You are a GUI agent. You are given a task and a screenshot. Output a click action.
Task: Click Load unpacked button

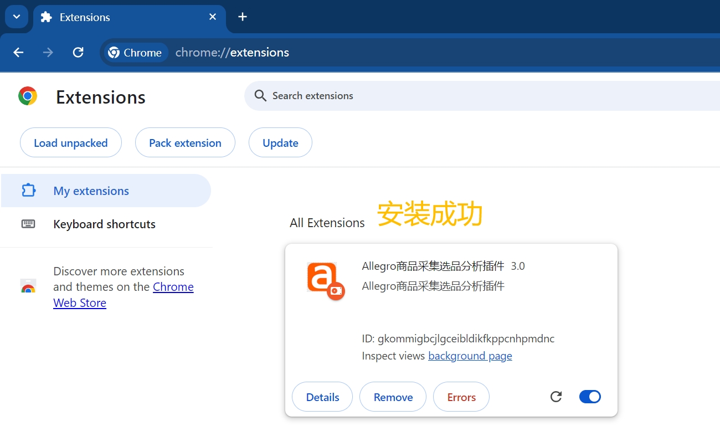coord(71,143)
